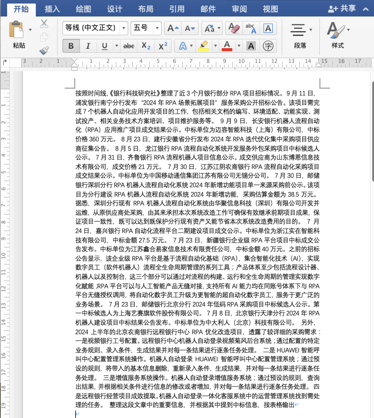Viewport: 374px width, 418px height.
Task: Toggle character shading A icon
Action: coord(251,46)
